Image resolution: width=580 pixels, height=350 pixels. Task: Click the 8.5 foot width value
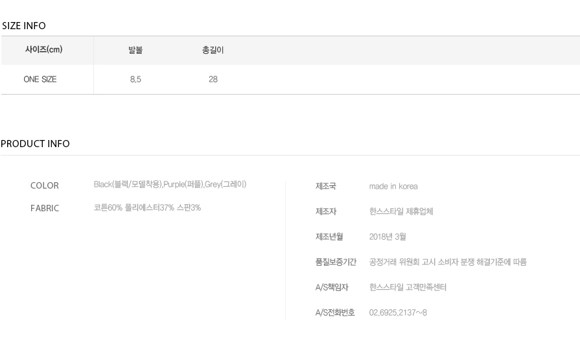coord(135,79)
